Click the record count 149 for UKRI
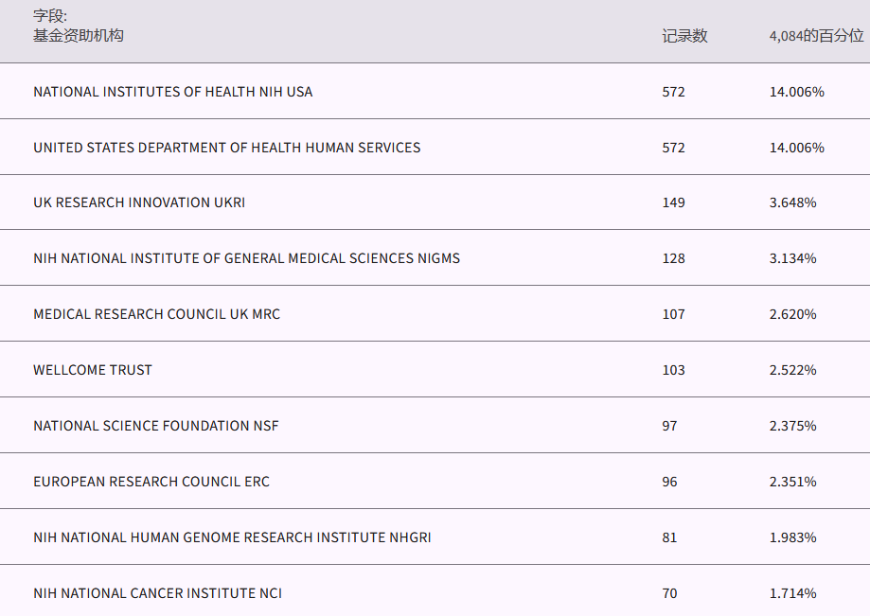870x616 pixels. click(674, 202)
